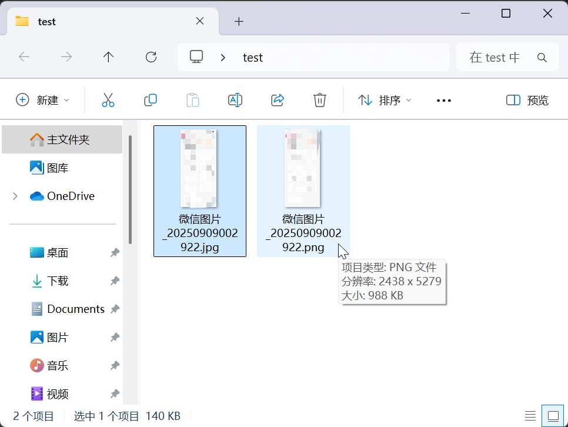Click the .jpg file name label
Viewport: 568px width, 427px height.
[200, 233]
